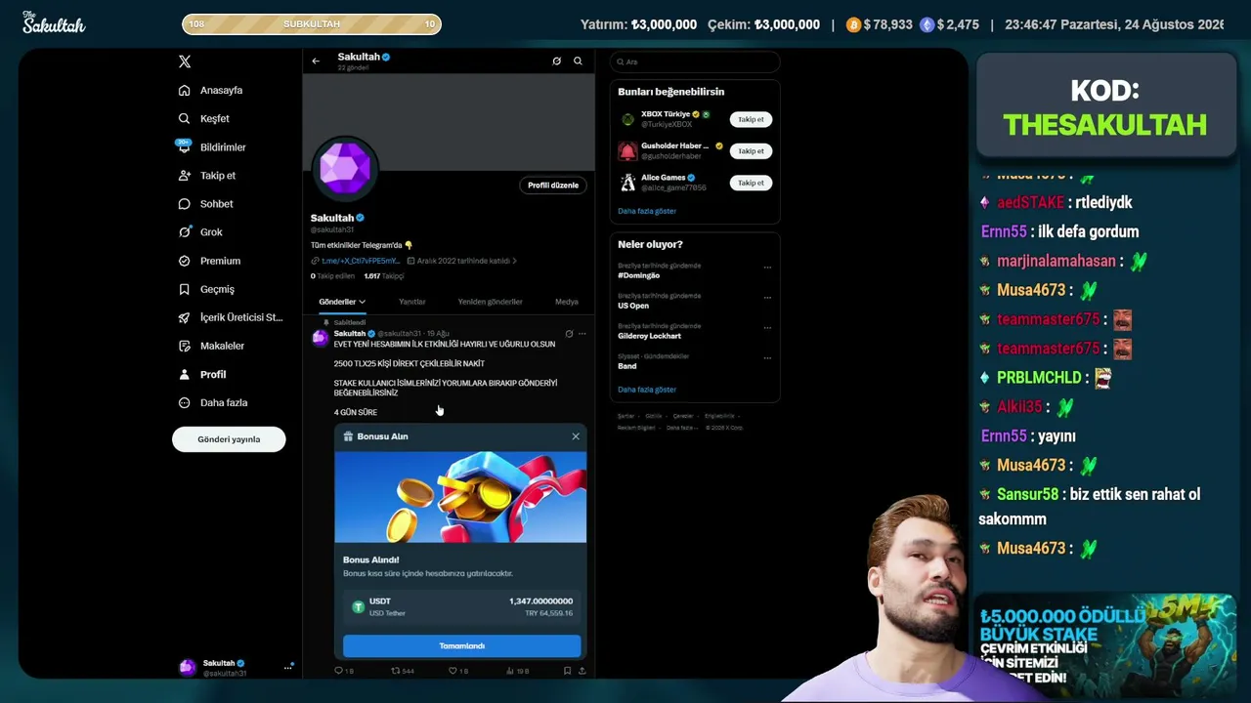The width and height of the screenshot is (1251, 703).
Task: Follow Gusholder Haber with Takip et
Action: [x=751, y=151]
